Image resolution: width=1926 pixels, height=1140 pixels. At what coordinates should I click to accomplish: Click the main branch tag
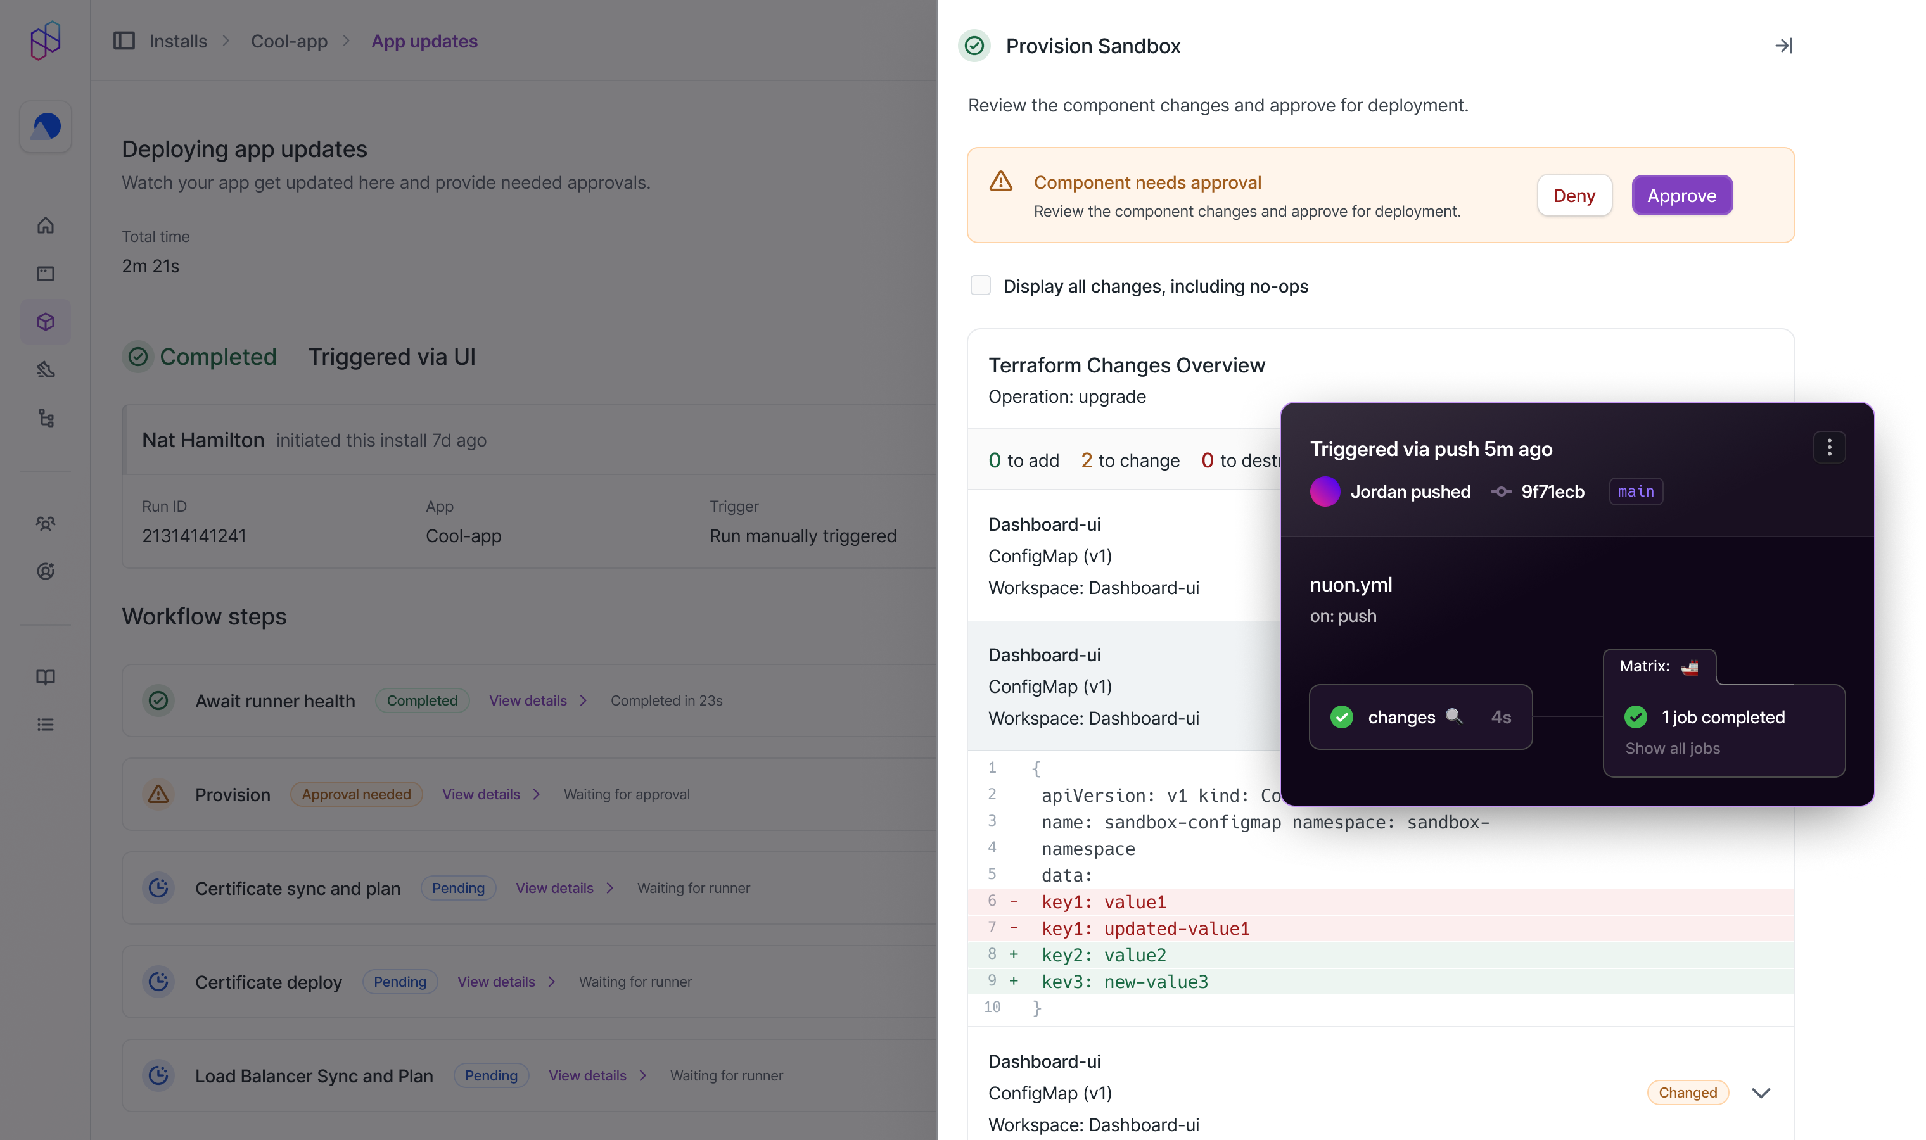tap(1636, 491)
